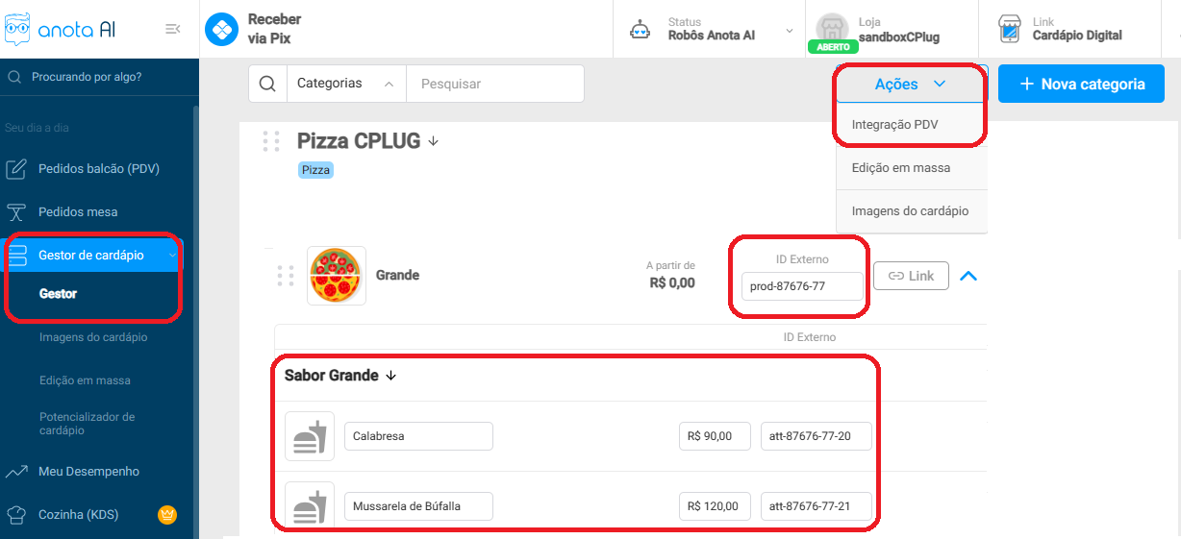1181x539 pixels.
Task: Click the crown icon next to Cozinha (KDS)
Action: click(x=167, y=515)
